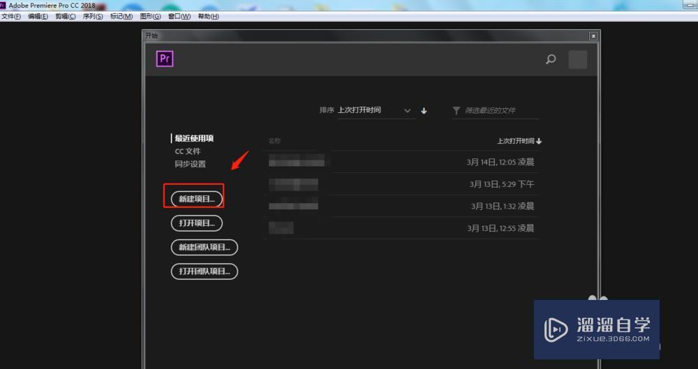
Task: Close the 开始 dialog with X button
Action: (593, 36)
